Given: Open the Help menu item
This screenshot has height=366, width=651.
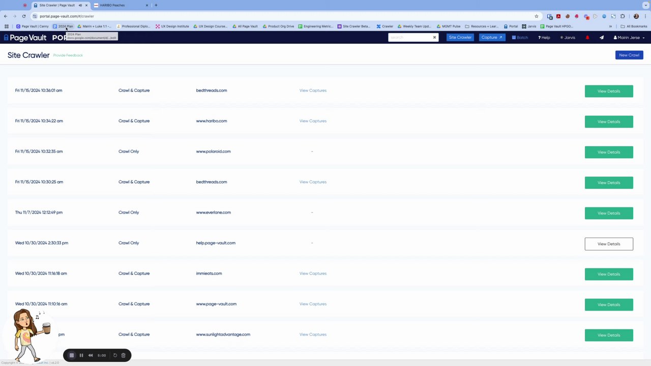Looking at the screenshot, I should point(544,38).
